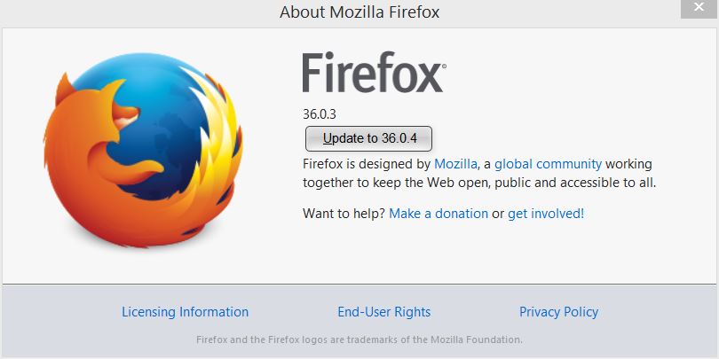Click the Firefox wordmark heading
This screenshot has height=359, width=719.
(373, 74)
